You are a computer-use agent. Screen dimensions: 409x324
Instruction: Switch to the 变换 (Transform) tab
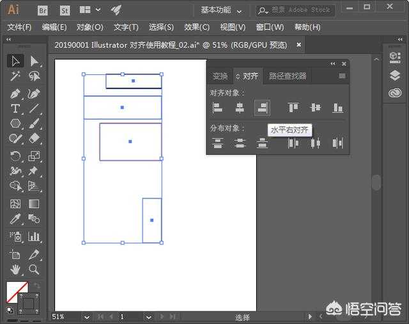click(220, 76)
